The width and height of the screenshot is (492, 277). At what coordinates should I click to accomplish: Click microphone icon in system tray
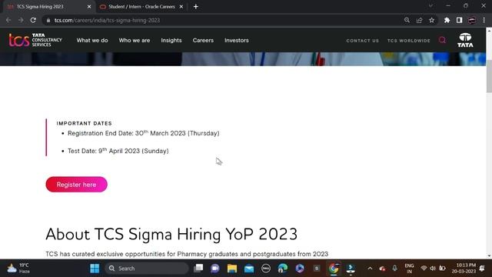click(x=394, y=269)
